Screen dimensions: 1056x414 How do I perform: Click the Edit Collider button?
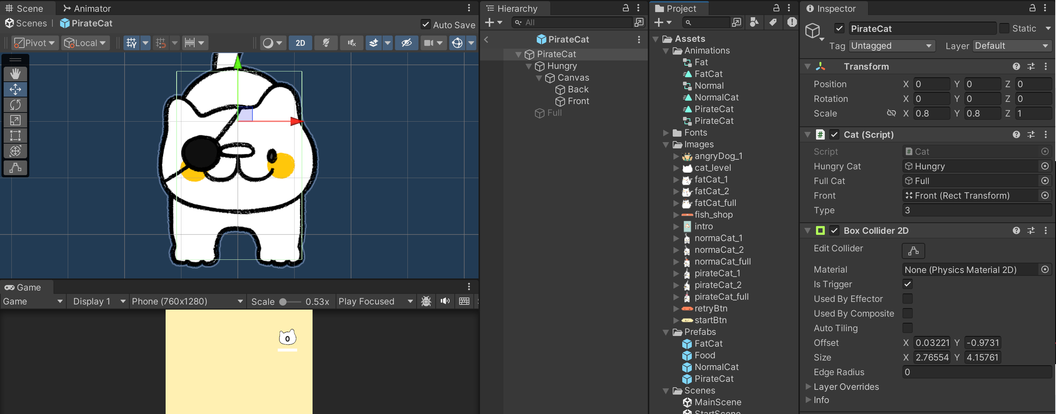tap(913, 251)
